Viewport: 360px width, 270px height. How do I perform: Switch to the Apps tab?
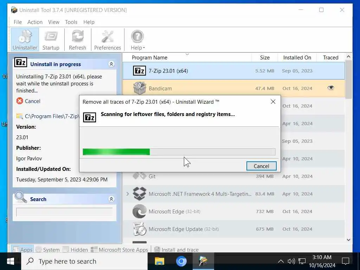22,250
